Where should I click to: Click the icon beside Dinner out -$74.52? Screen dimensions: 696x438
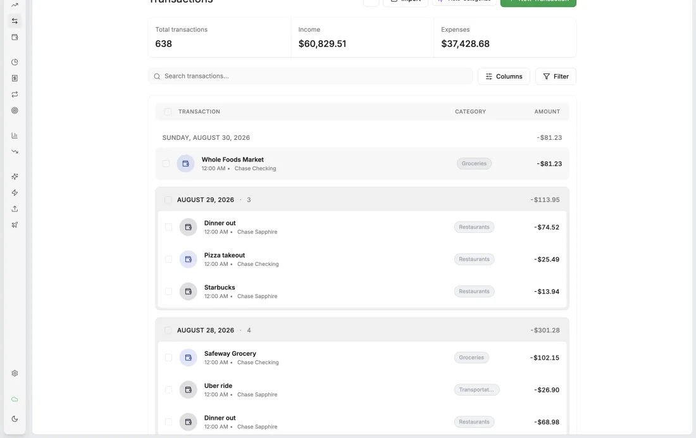click(x=188, y=227)
